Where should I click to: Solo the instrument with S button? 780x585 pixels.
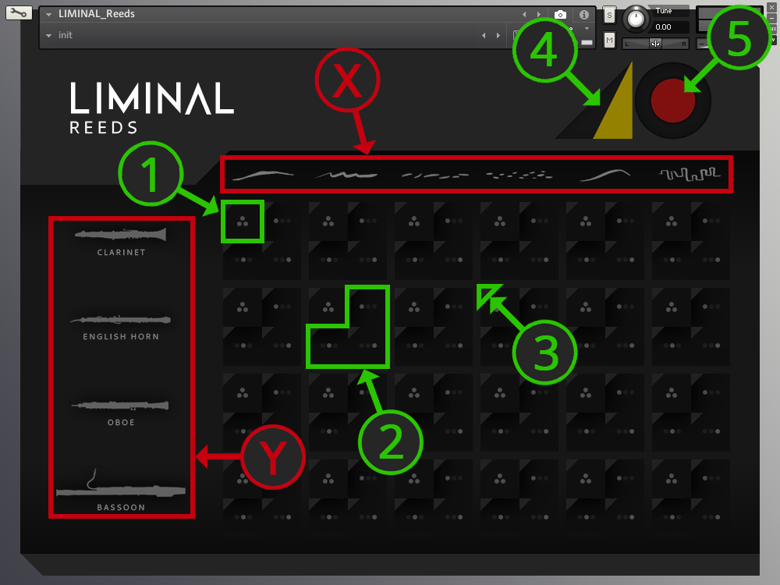609,16
